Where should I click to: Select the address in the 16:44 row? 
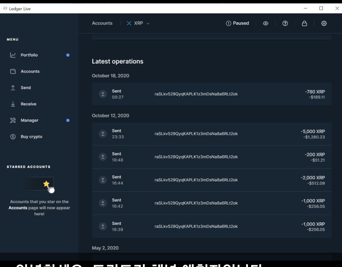tap(196, 180)
